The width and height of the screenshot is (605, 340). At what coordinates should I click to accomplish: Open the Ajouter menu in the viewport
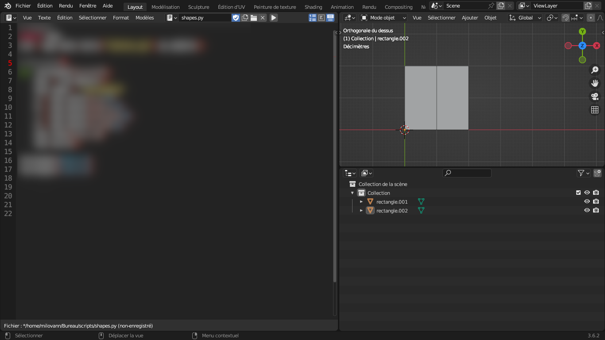point(470,18)
